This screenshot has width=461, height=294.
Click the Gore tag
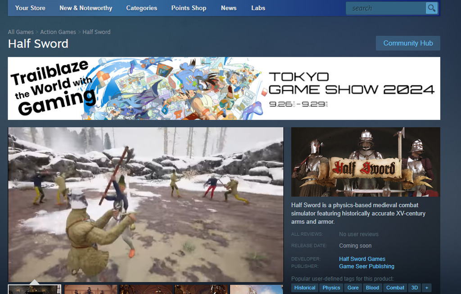click(353, 288)
